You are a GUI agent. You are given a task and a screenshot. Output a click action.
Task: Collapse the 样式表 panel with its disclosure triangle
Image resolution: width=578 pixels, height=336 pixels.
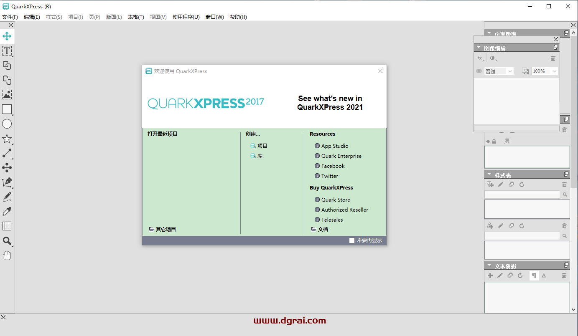[x=489, y=174]
